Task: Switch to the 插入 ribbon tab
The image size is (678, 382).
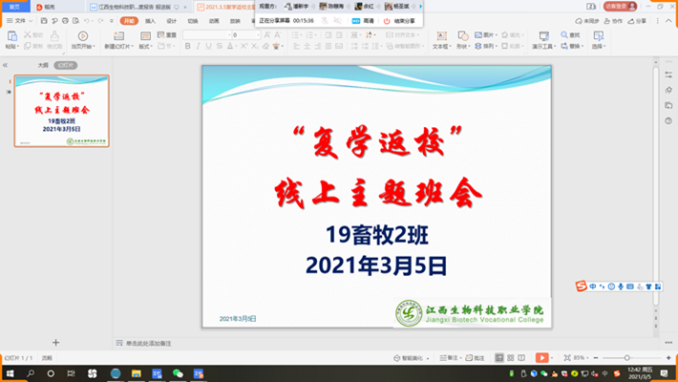Action: (150, 20)
